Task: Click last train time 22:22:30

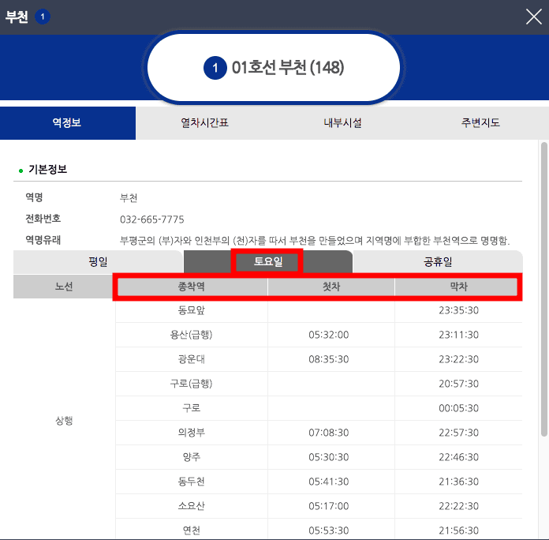Action: (x=458, y=506)
